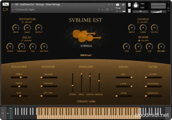172x120 pixels.
Task: Click the Delay Feedback knob
Action: tap(21, 47)
